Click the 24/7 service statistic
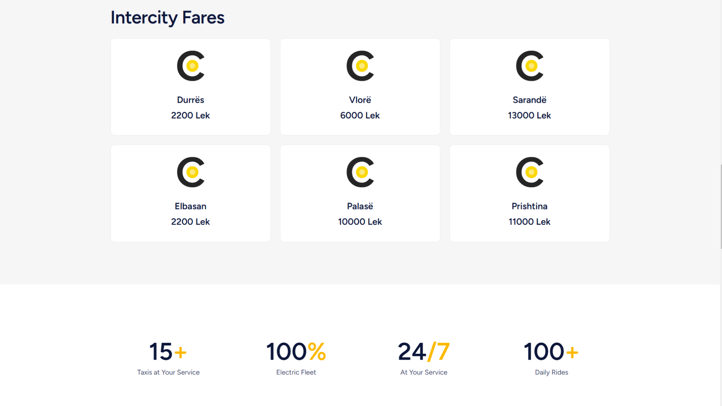Screen dimensions: 722x406 [x=424, y=351]
